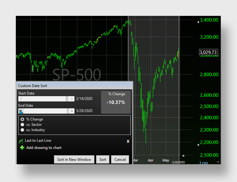Click the Log scale link below price axis
Viewport: 237px width, 182px height.
[x=204, y=163]
